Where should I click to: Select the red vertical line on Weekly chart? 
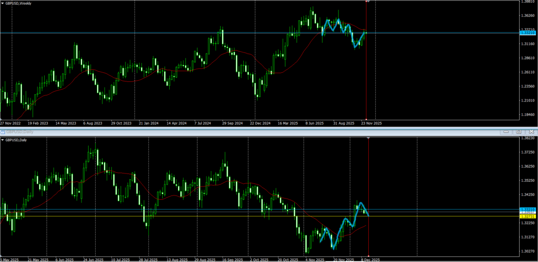[366, 79]
